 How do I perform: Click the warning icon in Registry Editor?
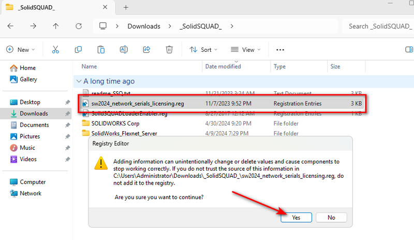click(101, 163)
